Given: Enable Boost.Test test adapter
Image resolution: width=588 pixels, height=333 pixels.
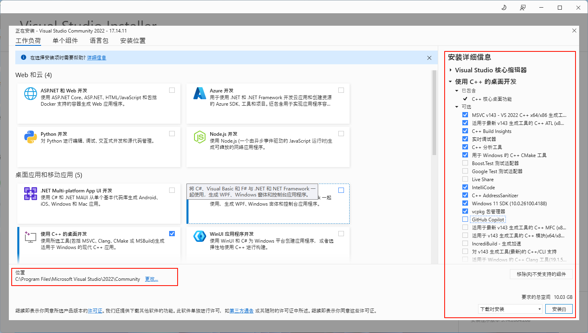Looking at the screenshot, I should point(465,163).
